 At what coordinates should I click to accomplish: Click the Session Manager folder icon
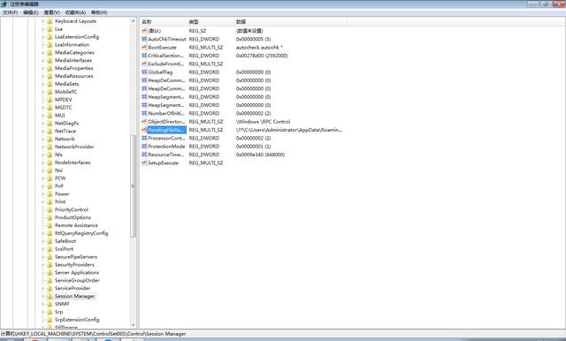[x=50, y=296]
